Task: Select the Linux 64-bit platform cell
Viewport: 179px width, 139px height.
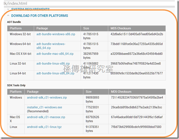Action: pos(21,76)
